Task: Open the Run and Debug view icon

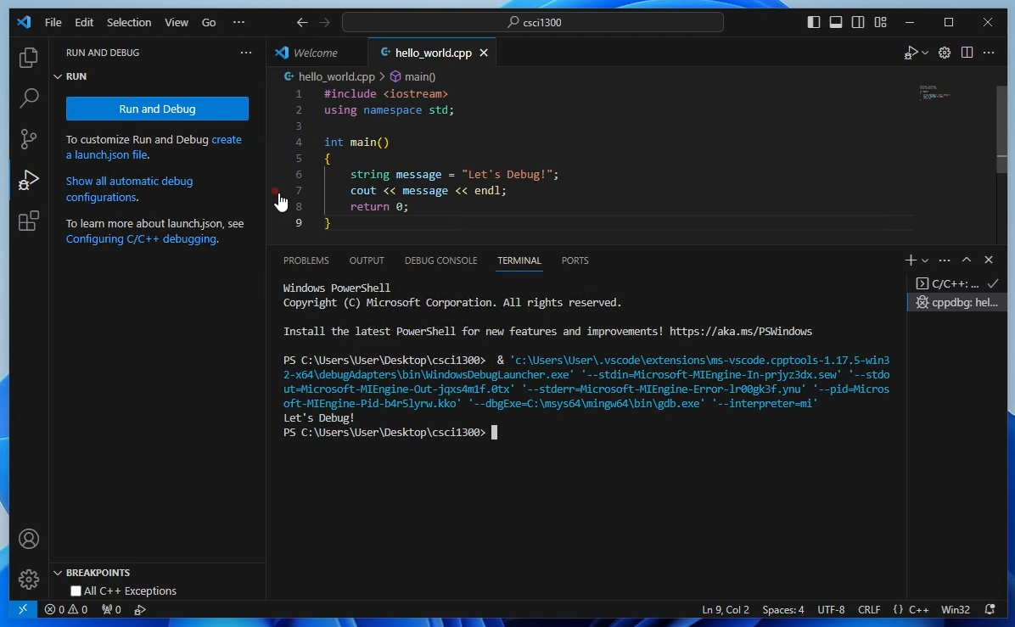Action: click(29, 180)
